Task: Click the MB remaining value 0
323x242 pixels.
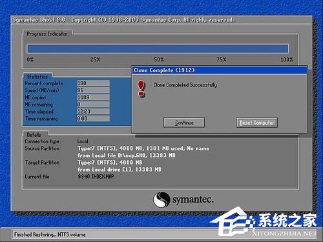Action: tap(93, 105)
